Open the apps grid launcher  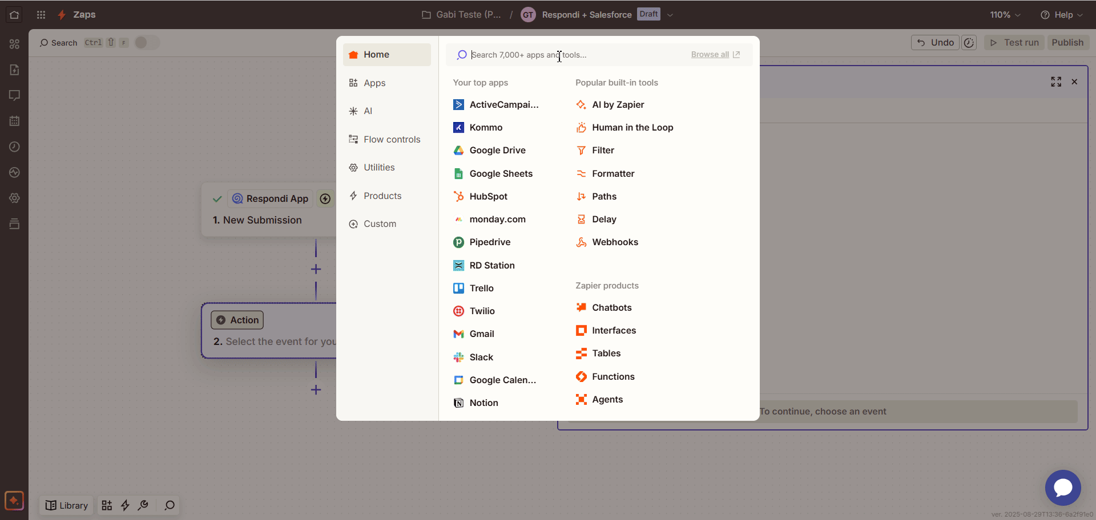[41, 15]
